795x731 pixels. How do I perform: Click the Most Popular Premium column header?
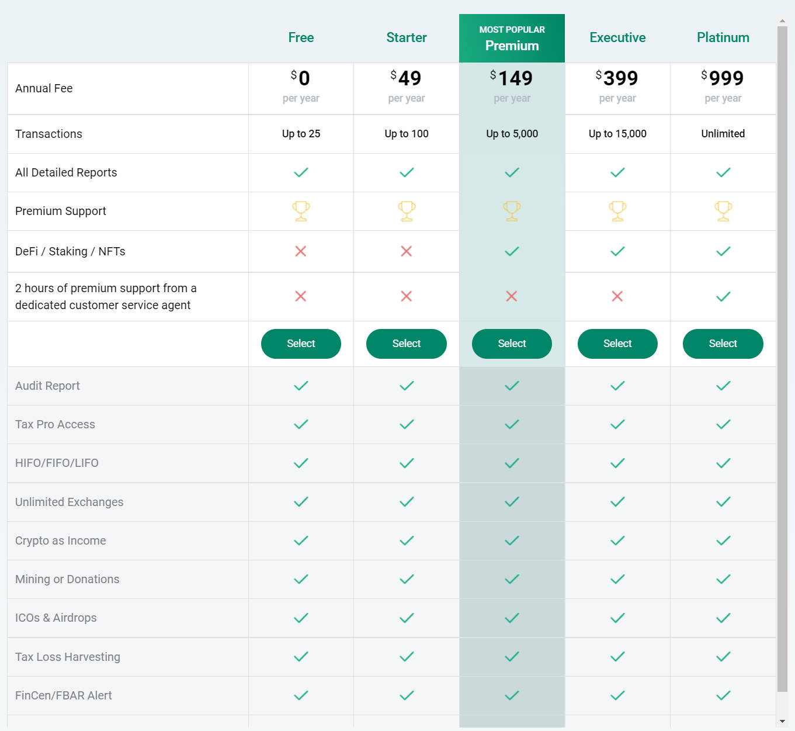click(512, 39)
